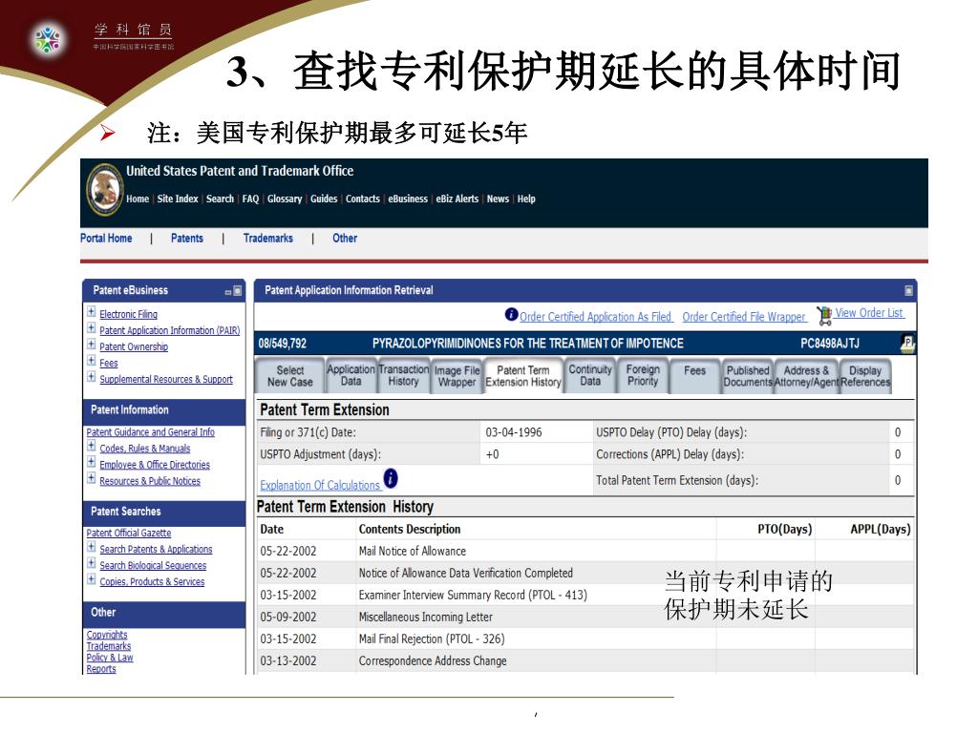Open the Fees tab in PAIR
978x733 pixels.
point(695,375)
